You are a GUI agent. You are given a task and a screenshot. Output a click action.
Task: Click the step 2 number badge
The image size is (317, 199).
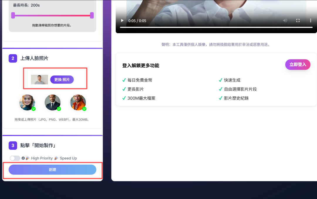[13, 58]
